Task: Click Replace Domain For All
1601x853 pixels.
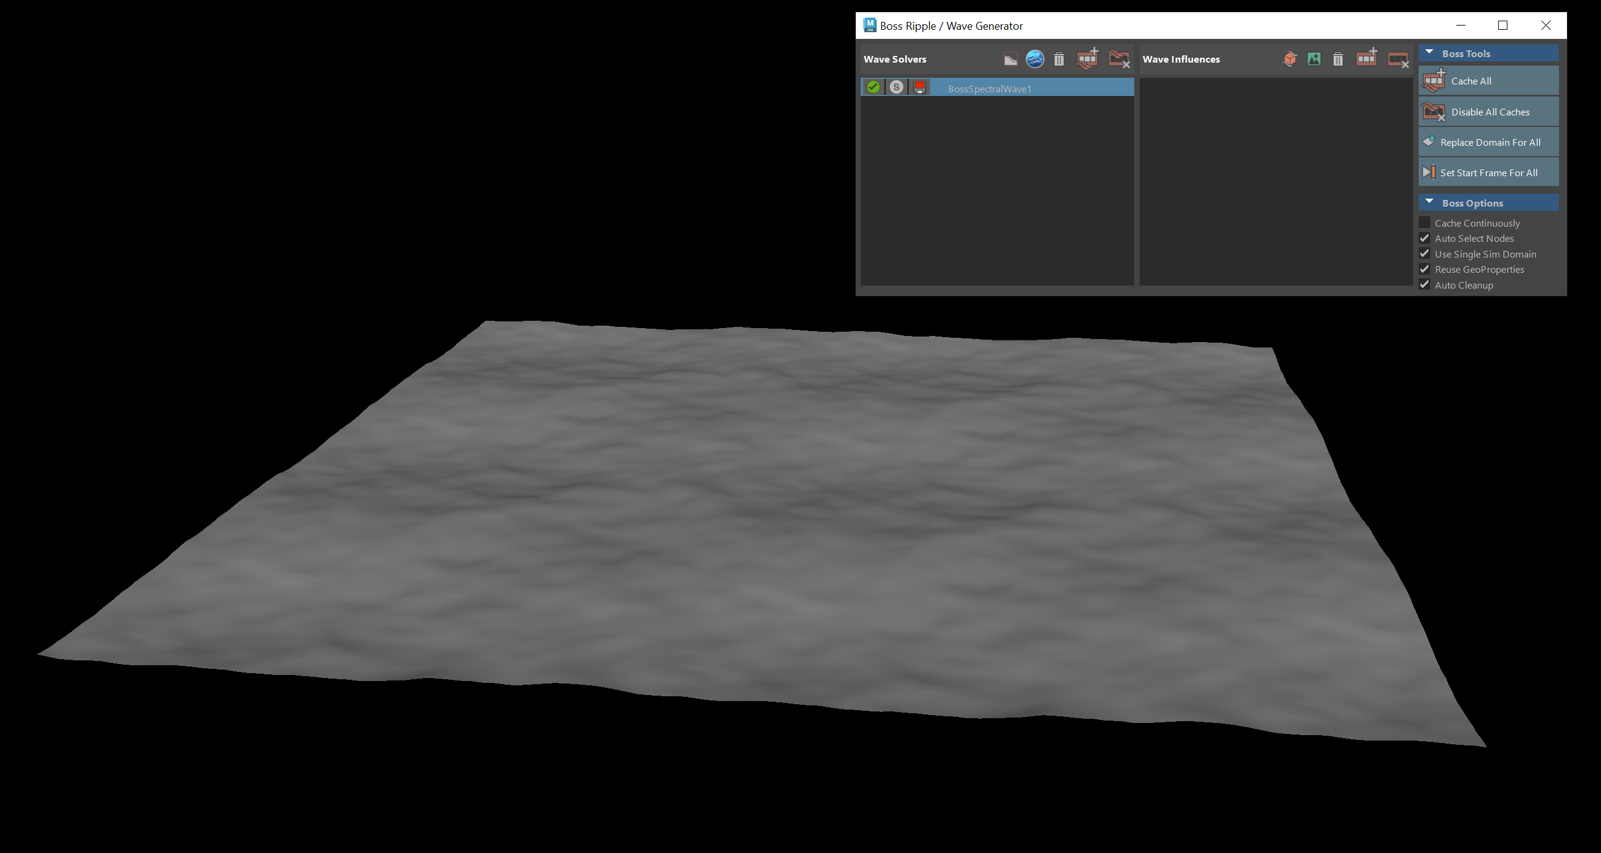Action: pos(1489,142)
